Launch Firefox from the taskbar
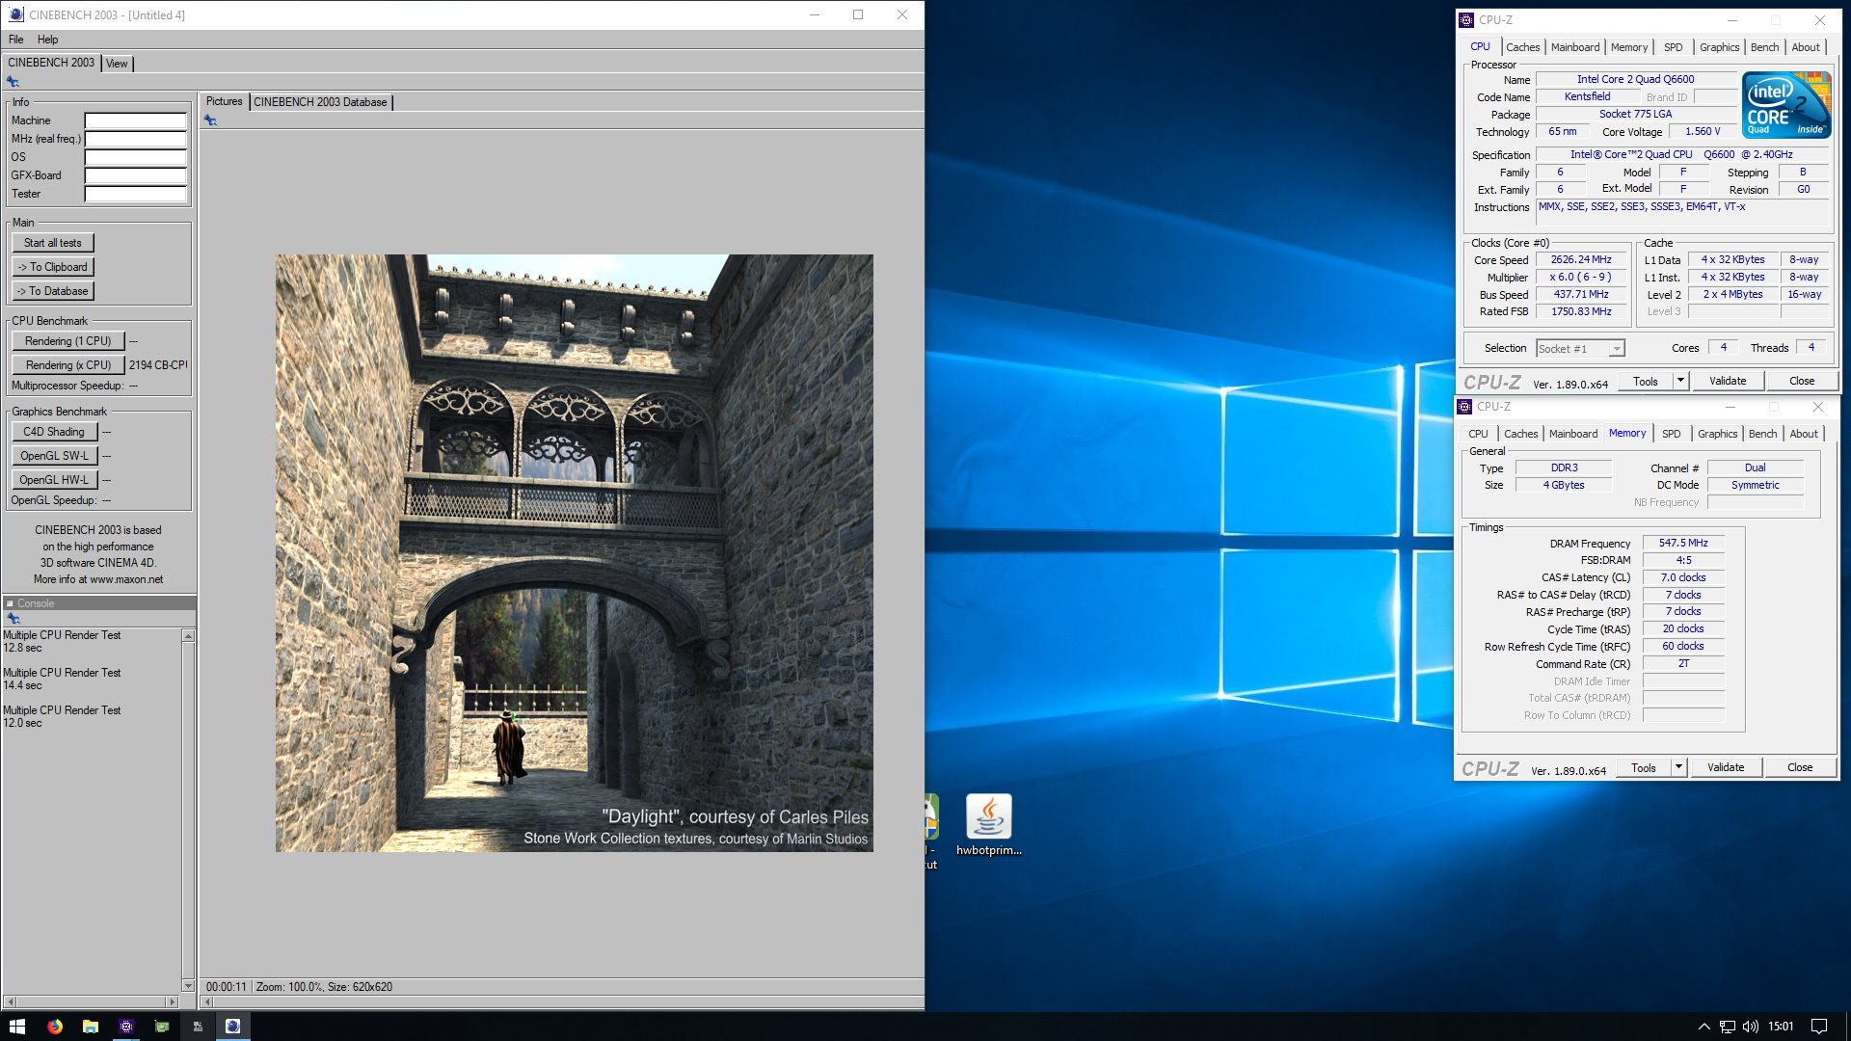The height and width of the screenshot is (1041, 1851). 55,1027
